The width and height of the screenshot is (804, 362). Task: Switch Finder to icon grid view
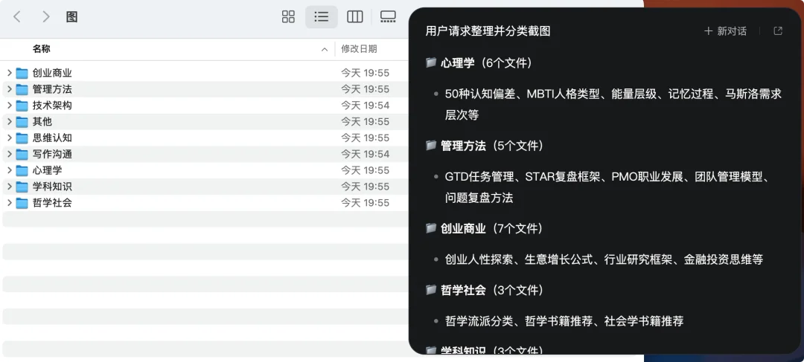click(288, 17)
